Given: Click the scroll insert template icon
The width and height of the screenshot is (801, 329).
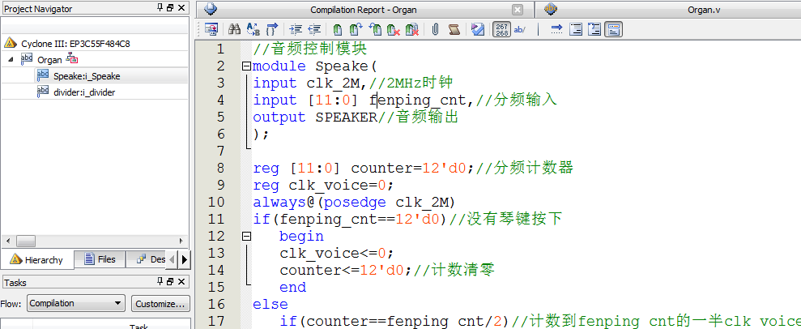Looking at the screenshot, I should (454, 29).
